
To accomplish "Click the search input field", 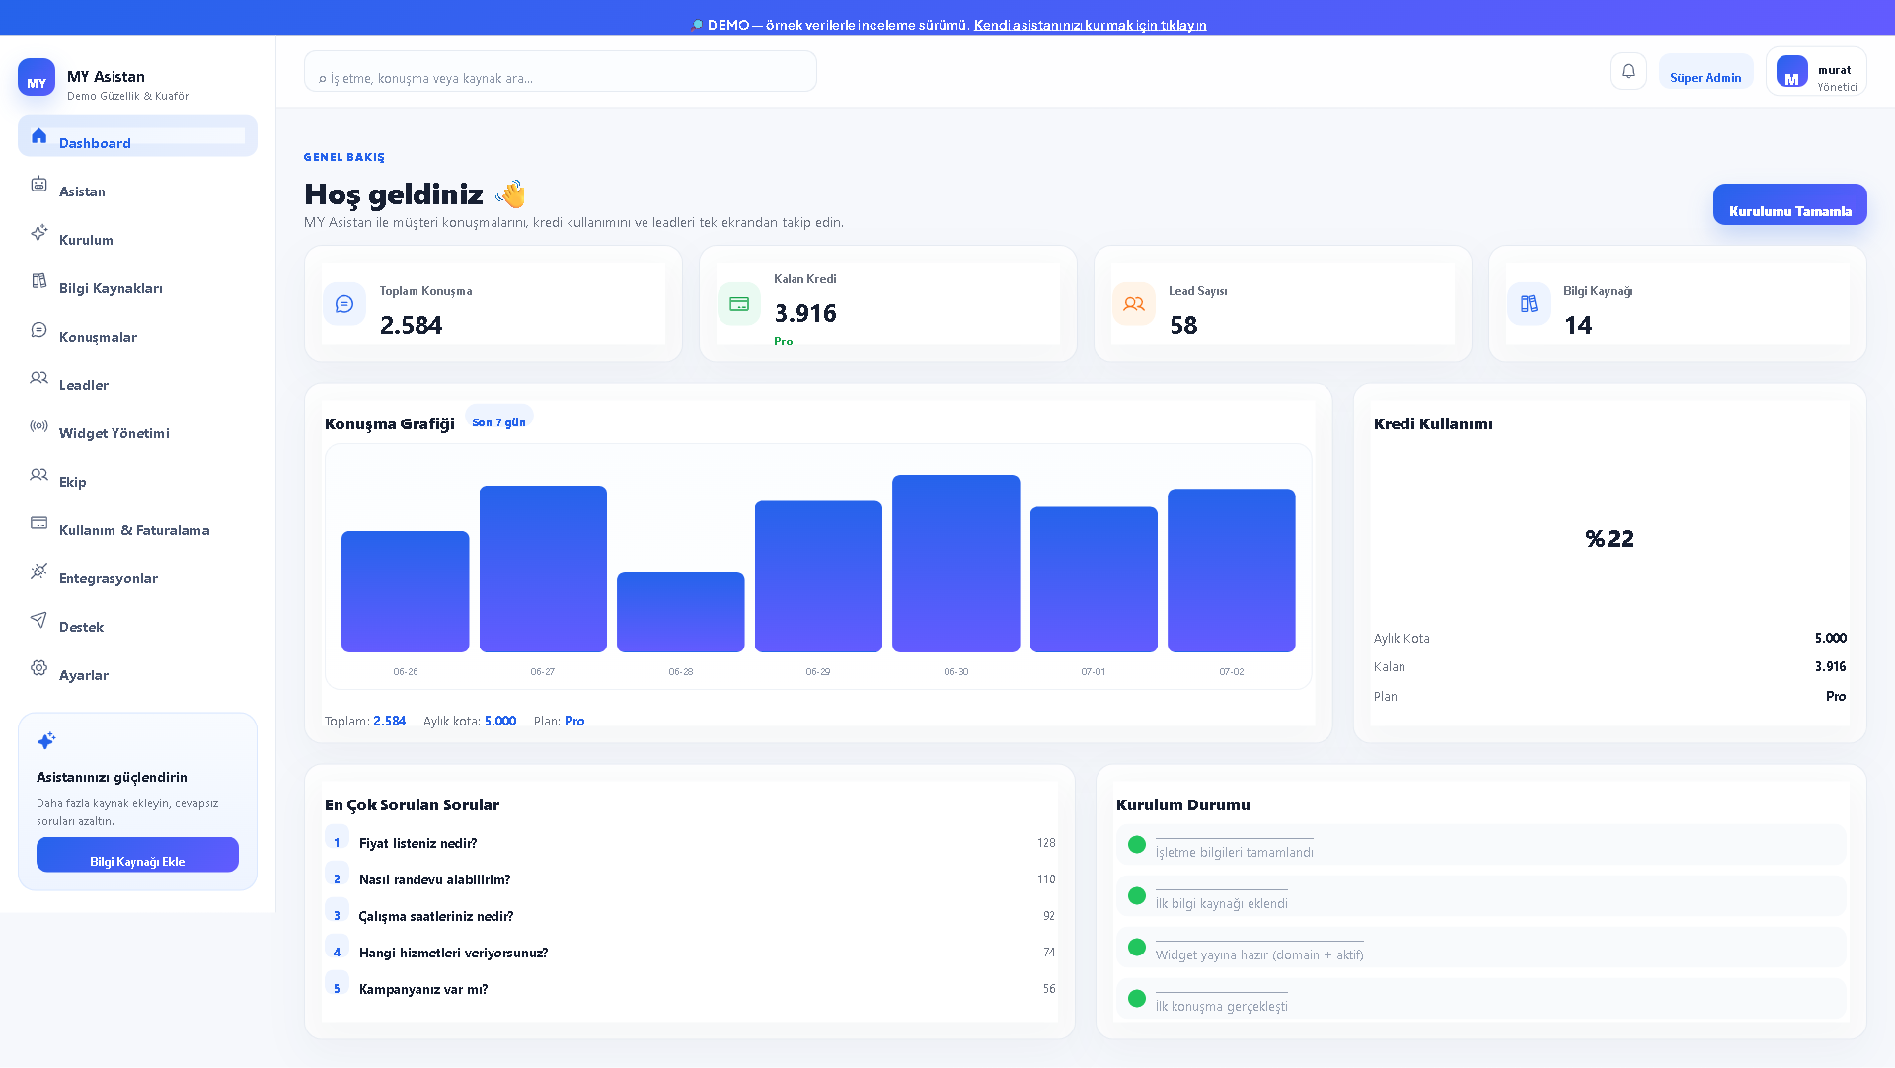I will tap(561, 71).
